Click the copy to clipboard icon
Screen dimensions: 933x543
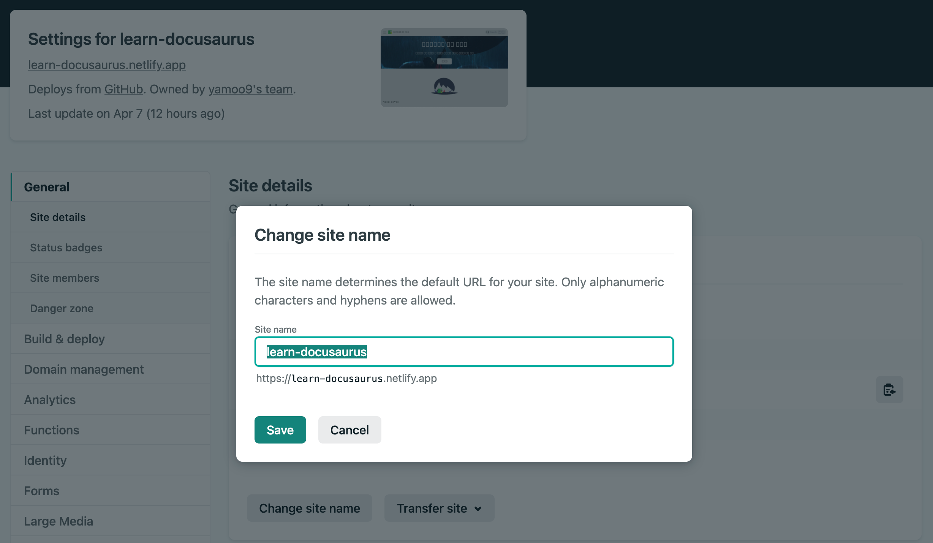click(889, 390)
